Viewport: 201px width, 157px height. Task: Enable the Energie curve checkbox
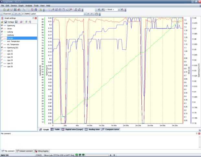click(2, 38)
